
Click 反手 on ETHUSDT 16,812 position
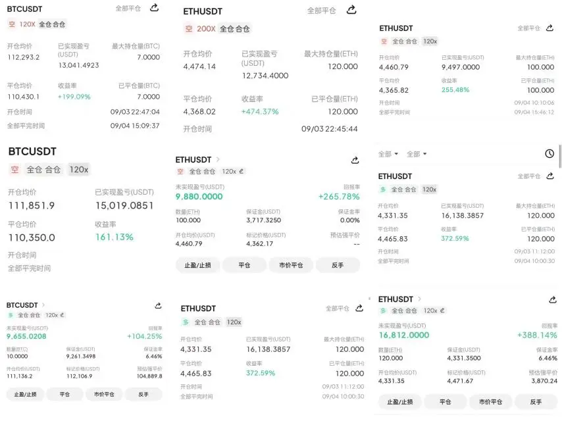536,402
